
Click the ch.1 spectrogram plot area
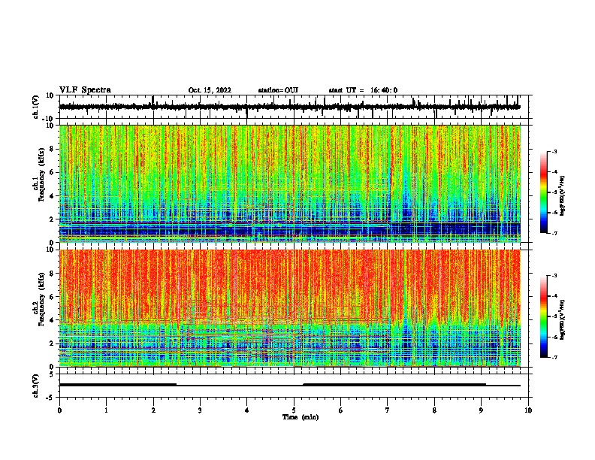coord(290,183)
